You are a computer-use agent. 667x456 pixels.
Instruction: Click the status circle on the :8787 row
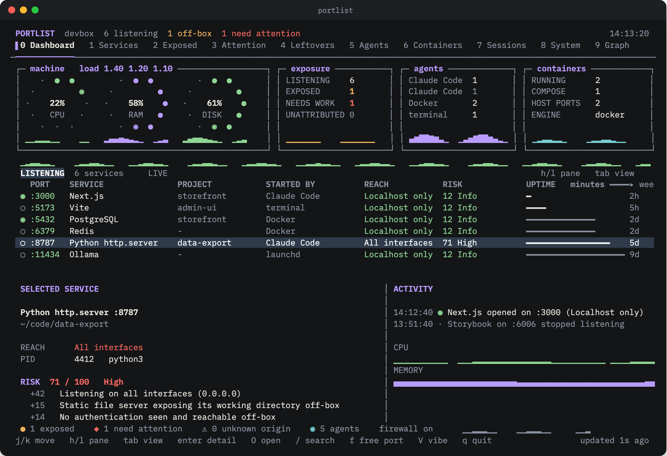click(23, 243)
